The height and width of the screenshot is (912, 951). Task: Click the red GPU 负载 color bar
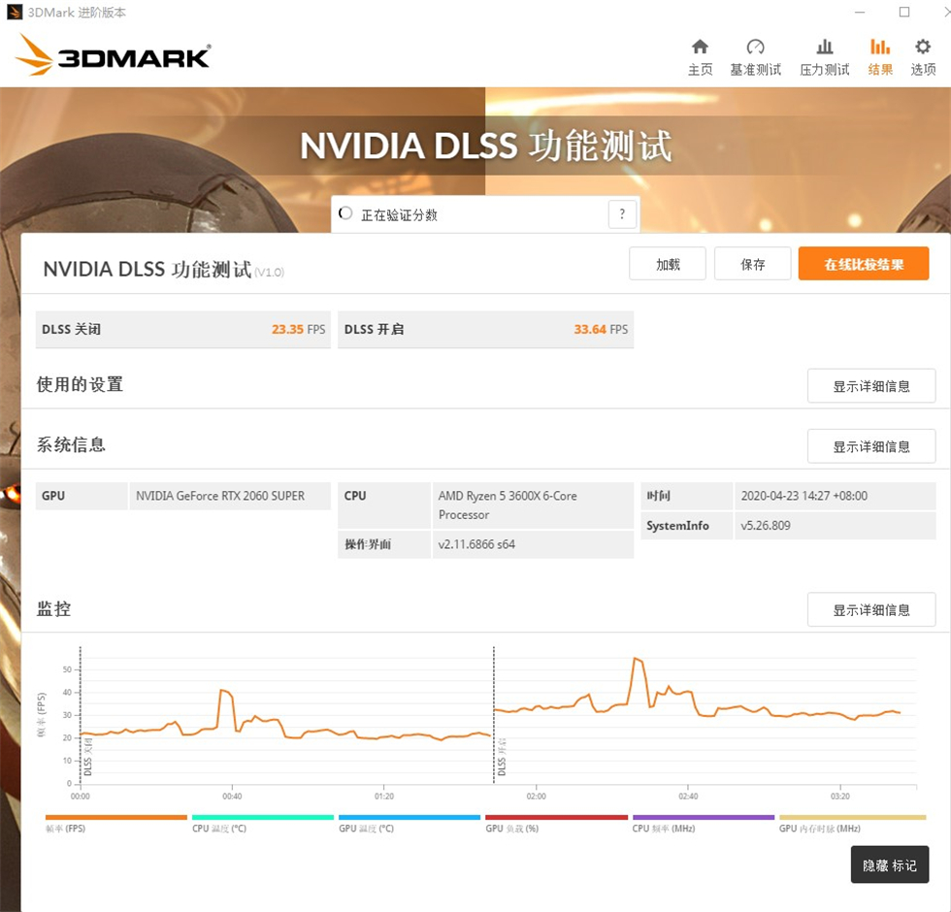554,818
